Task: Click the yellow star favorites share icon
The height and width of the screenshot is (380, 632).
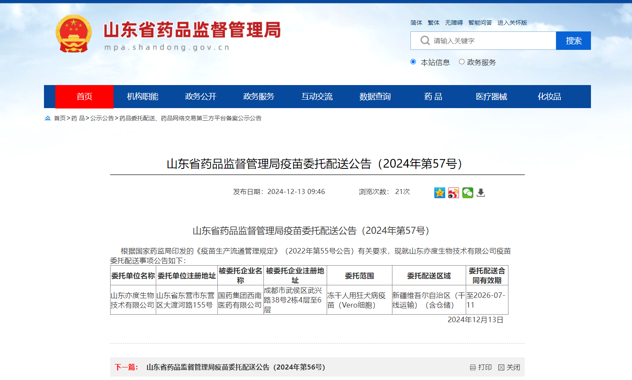Action: coord(439,193)
